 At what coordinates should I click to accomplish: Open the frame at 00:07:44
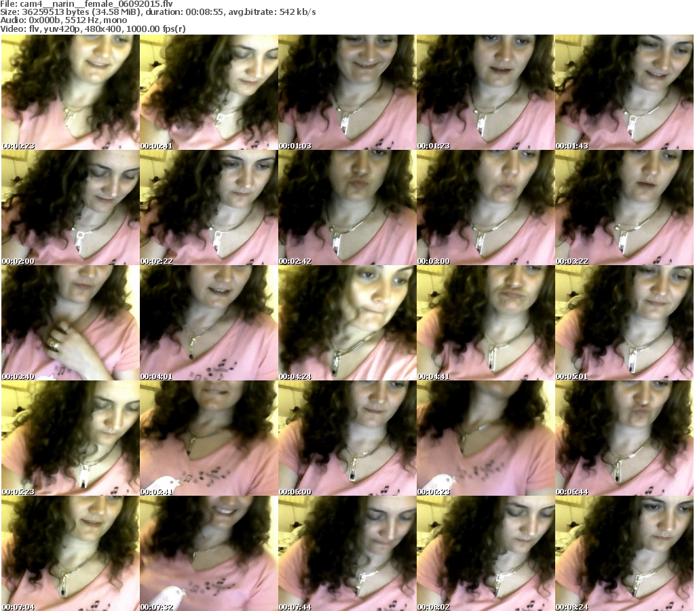click(347, 553)
